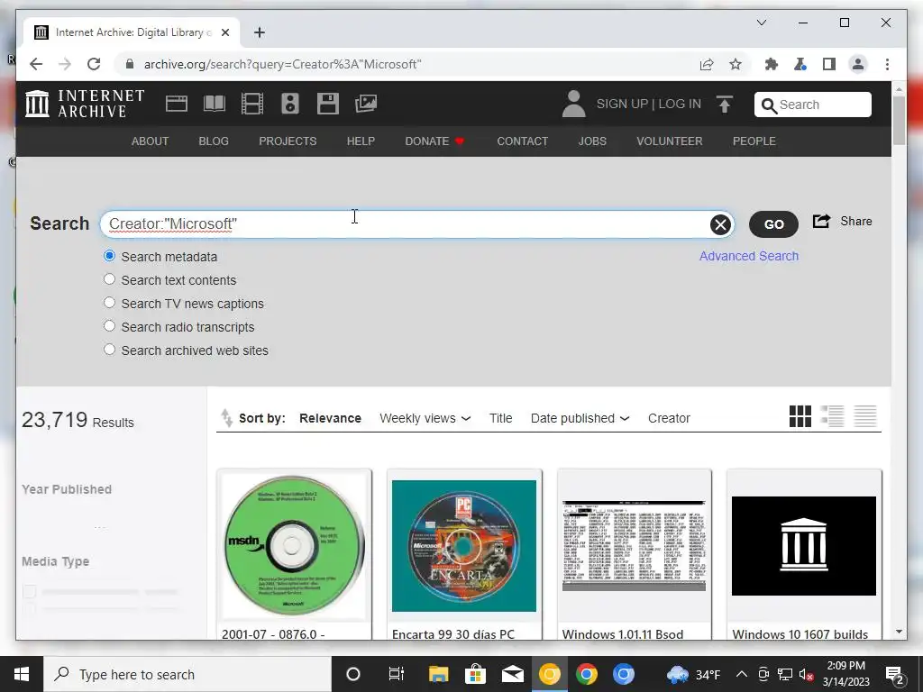Open Windows Start menu
Screen dimensions: 923x692
[x=22, y=674]
